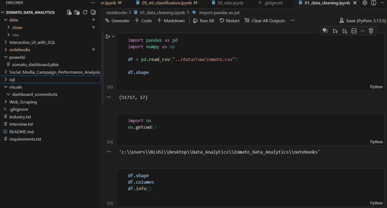The width and height of the screenshot is (387, 208).
Task: Collapse all folders in Explorer
Action: pyautogui.click(x=93, y=12)
